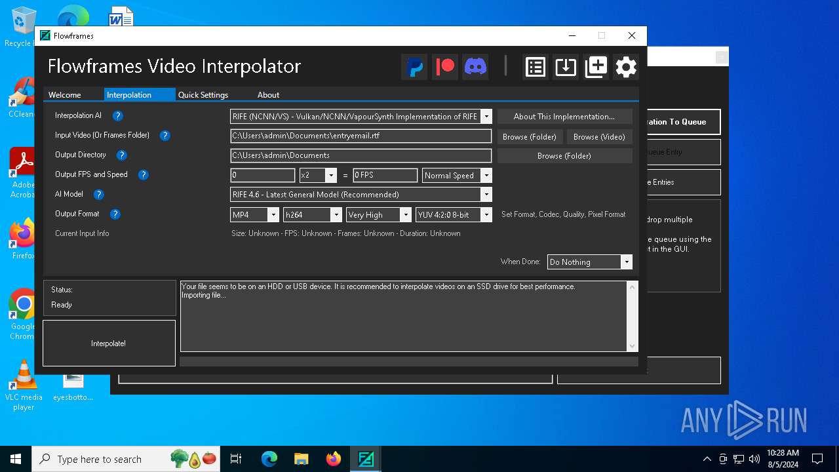Click the Windows search box
The width and height of the screenshot is (839, 472).
tap(125, 459)
